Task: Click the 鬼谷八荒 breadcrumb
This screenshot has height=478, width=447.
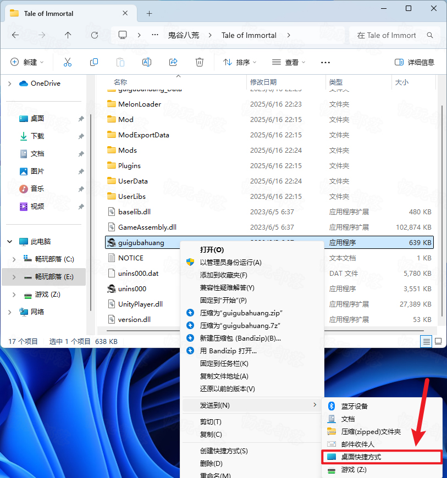Action: (x=184, y=35)
